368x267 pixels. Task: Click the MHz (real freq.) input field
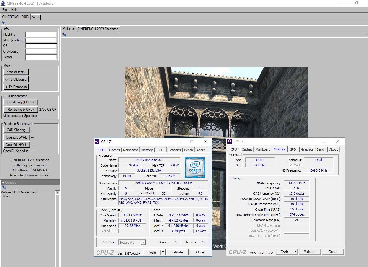(41, 40)
